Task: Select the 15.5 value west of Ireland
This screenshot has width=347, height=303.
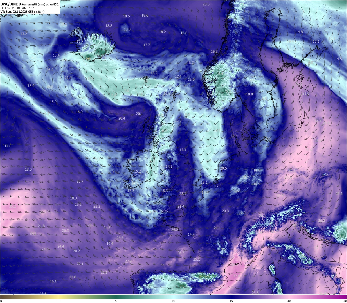Action: click(x=116, y=172)
